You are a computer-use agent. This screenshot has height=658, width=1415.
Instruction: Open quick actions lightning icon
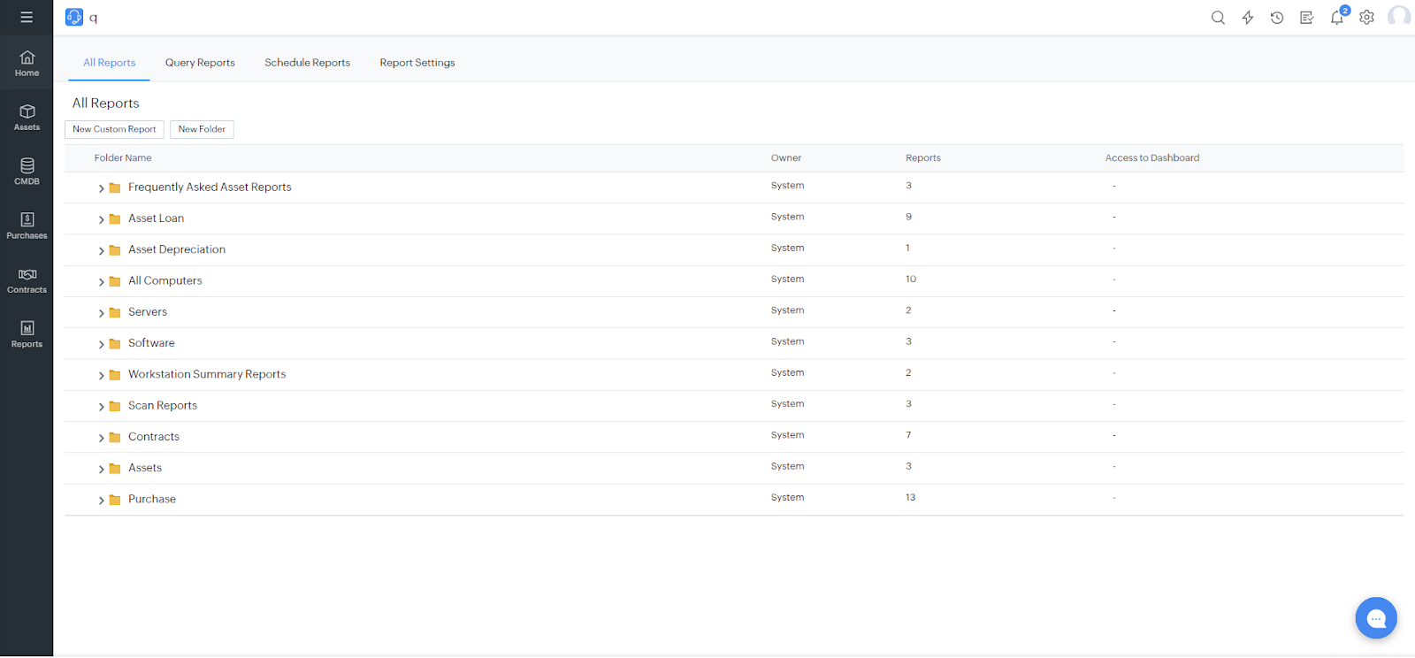pos(1248,18)
